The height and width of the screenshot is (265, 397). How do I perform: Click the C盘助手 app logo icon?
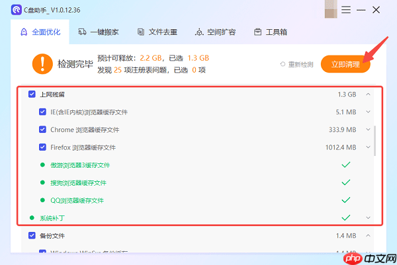point(17,10)
